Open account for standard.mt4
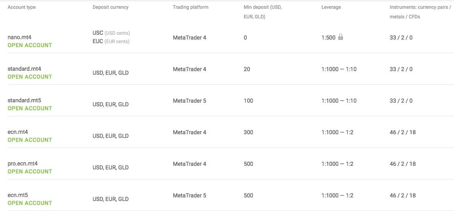Viewport: 454px width, 211px height. 30,77
